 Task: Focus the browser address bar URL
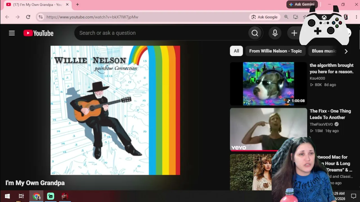point(92,17)
